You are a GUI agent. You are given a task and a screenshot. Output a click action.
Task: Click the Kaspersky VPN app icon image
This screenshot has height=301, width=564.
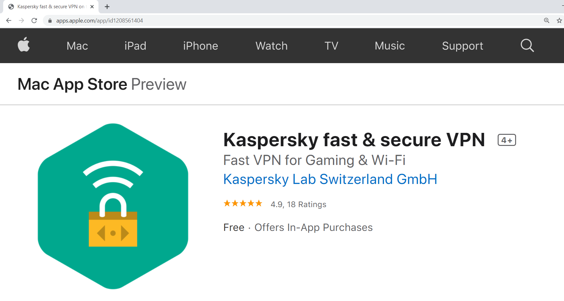(113, 206)
